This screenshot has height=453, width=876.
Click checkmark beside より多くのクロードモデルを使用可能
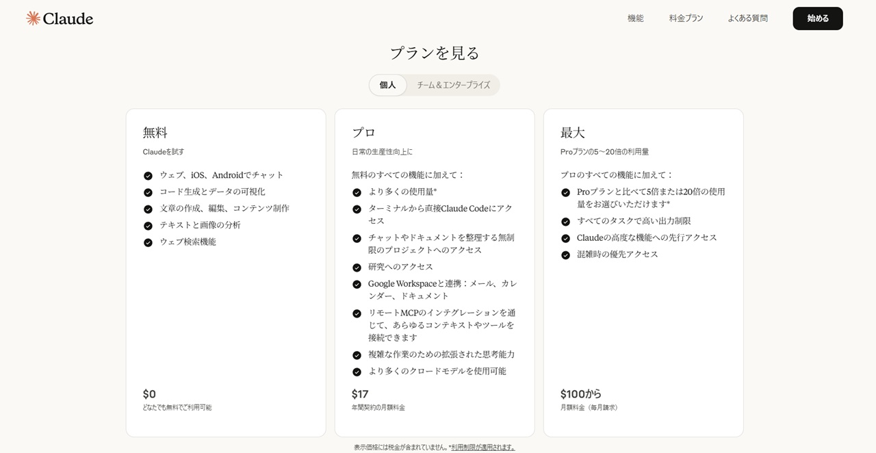point(357,372)
